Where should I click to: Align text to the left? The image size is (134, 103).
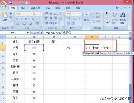click(47, 19)
